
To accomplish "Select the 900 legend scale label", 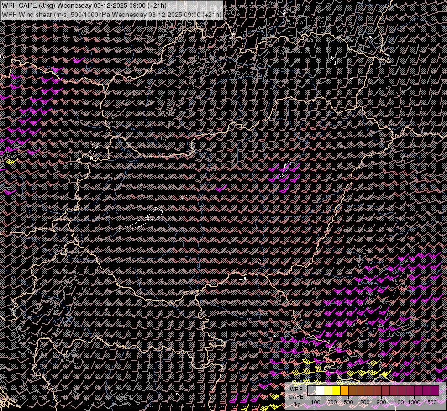I will (x=381, y=402).
